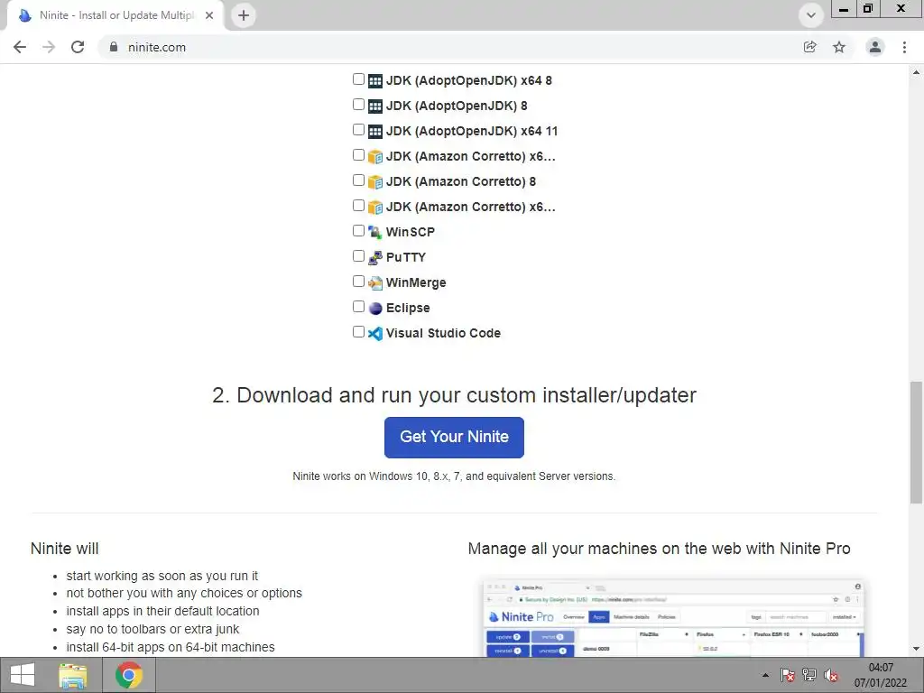Bookmark this page with star icon

click(x=839, y=47)
